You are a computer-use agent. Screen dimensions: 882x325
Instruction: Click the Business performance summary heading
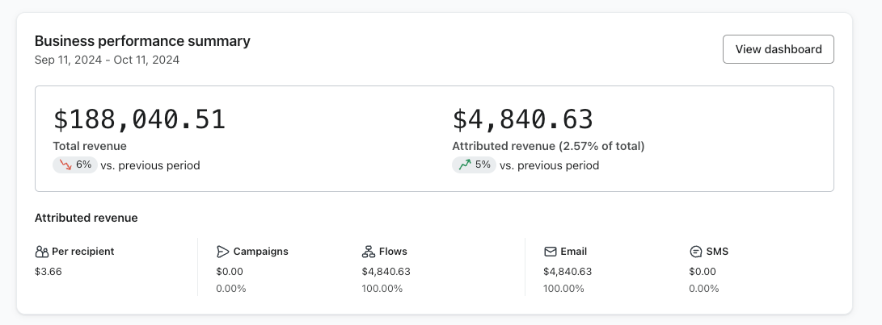pos(142,41)
